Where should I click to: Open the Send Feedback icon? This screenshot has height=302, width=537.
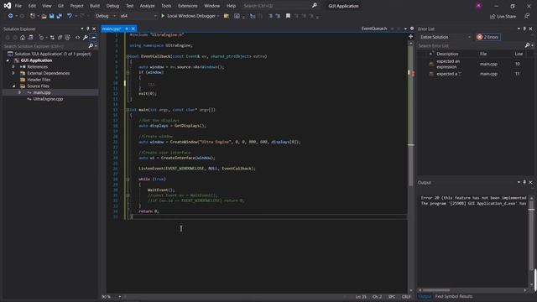527,17
